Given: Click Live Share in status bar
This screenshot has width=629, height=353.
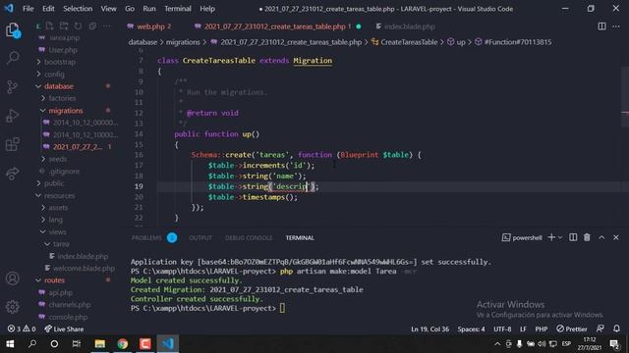Looking at the screenshot, I should click(64, 329).
